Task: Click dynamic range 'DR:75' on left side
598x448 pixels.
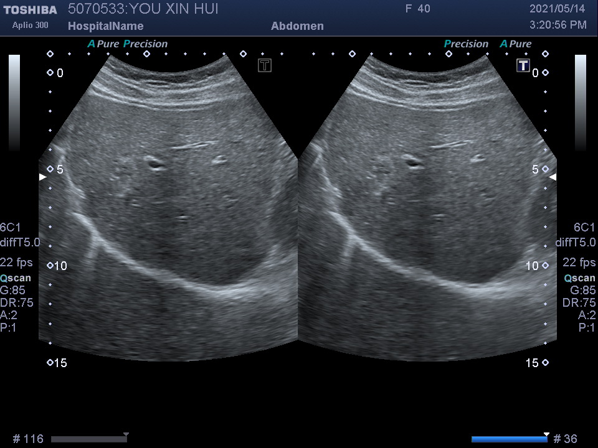Action: click(17, 302)
